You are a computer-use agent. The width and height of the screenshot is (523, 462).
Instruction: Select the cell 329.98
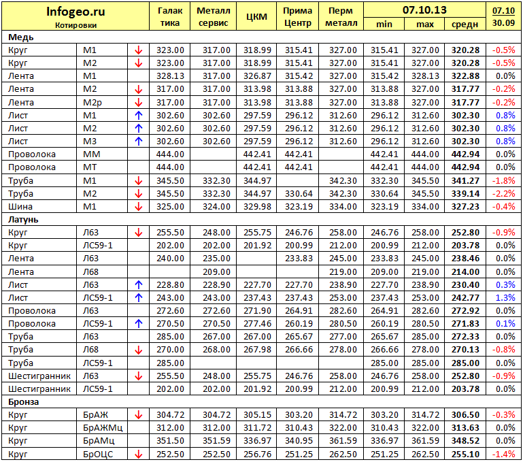click(257, 207)
